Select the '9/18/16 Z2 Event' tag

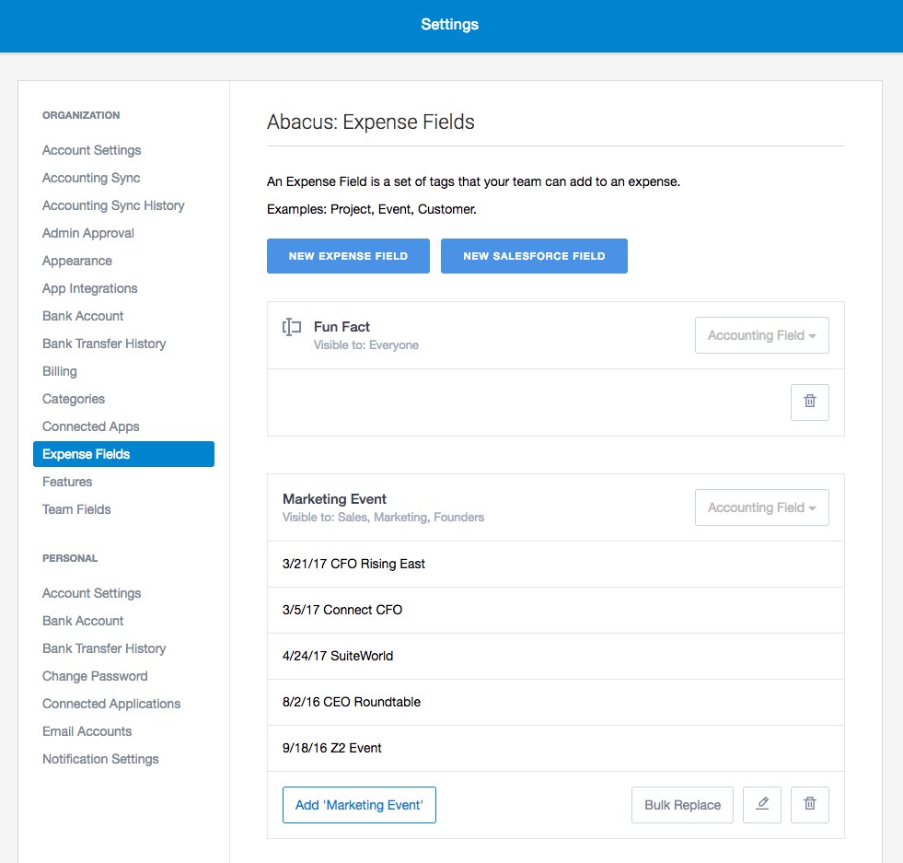[x=556, y=749]
